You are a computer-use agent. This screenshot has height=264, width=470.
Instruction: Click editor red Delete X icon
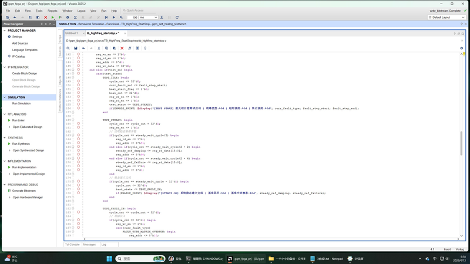click(122, 48)
